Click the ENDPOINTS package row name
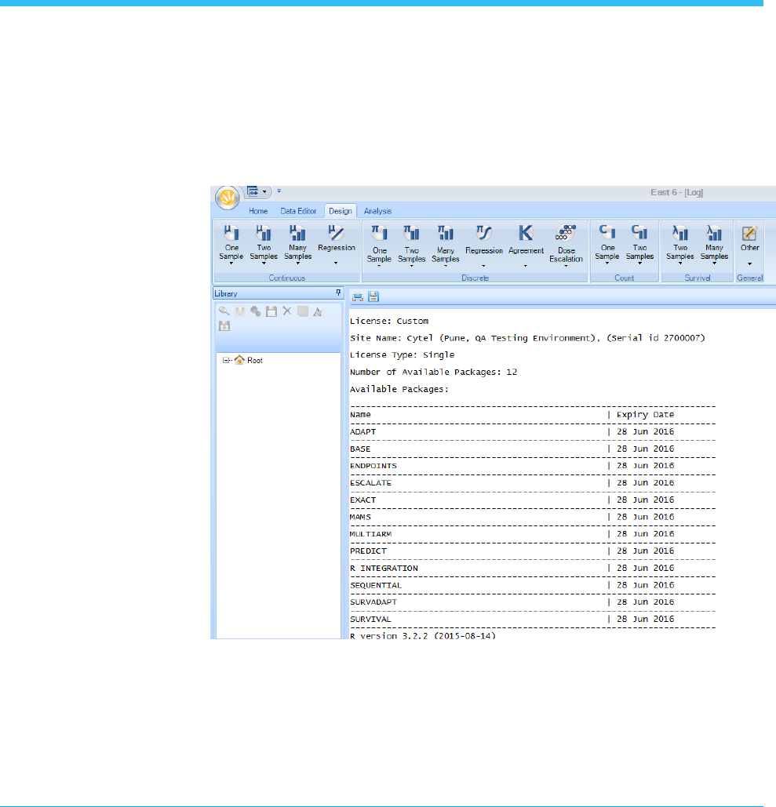Image resolution: width=776 pixels, height=807 pixels. [373, 466]
